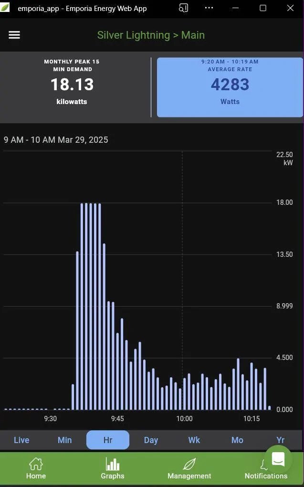The width and height of the screenshot is (304, 487).
Task: Close the Emporia app window
Action: [x=290, y=8]
